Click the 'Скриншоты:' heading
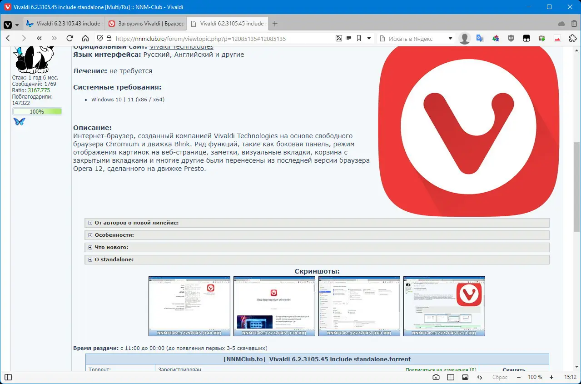Image resolution: width=581 pixels, height=384 pixels. [x=317, y=271]
